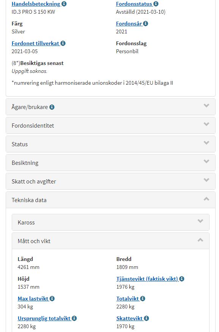This screenshot has height=332, width=219.
Task: Click info icon next to Ursprunglig totalvikt
Action: (74, 318)
